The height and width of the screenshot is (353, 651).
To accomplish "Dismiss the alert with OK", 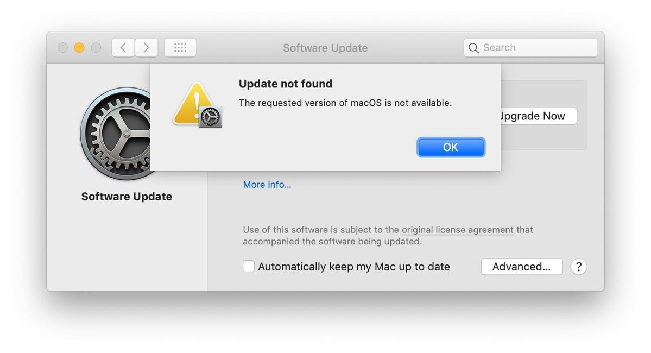I will 451,147.
